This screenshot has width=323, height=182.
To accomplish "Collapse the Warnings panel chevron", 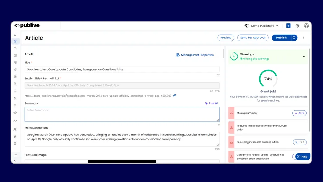I will pos(304,56).
